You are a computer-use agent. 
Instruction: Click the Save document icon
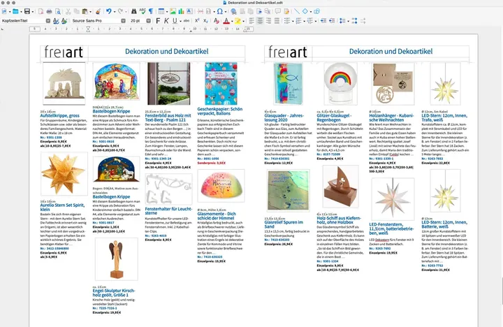[27, 12]
